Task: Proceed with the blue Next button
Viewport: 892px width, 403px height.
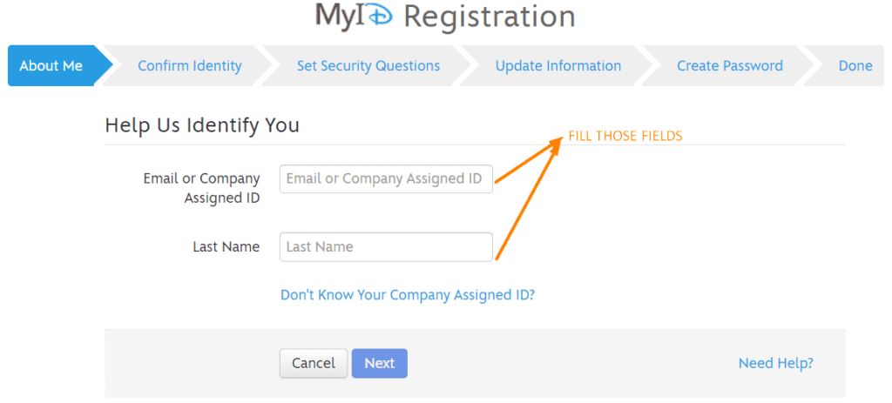Action: click(x=380, y=363)
